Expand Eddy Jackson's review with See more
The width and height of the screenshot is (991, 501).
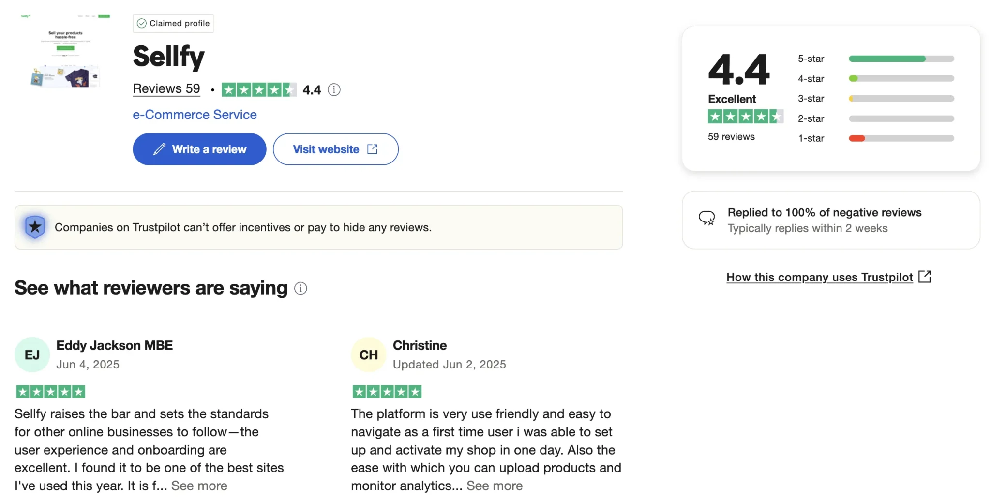(199, 486)
